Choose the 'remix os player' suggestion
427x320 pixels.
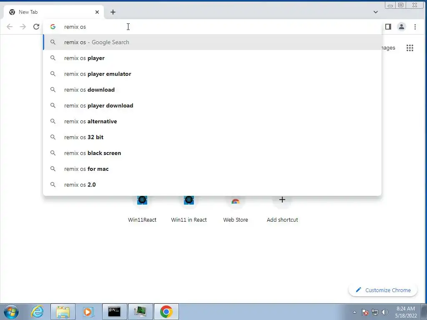pyautogui.click(x=212, y=58)
